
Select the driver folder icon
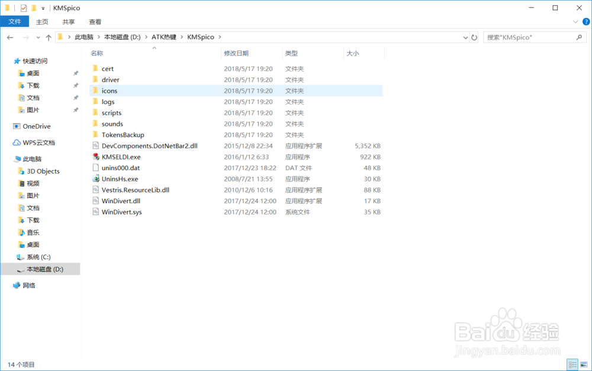pos(95,80)
